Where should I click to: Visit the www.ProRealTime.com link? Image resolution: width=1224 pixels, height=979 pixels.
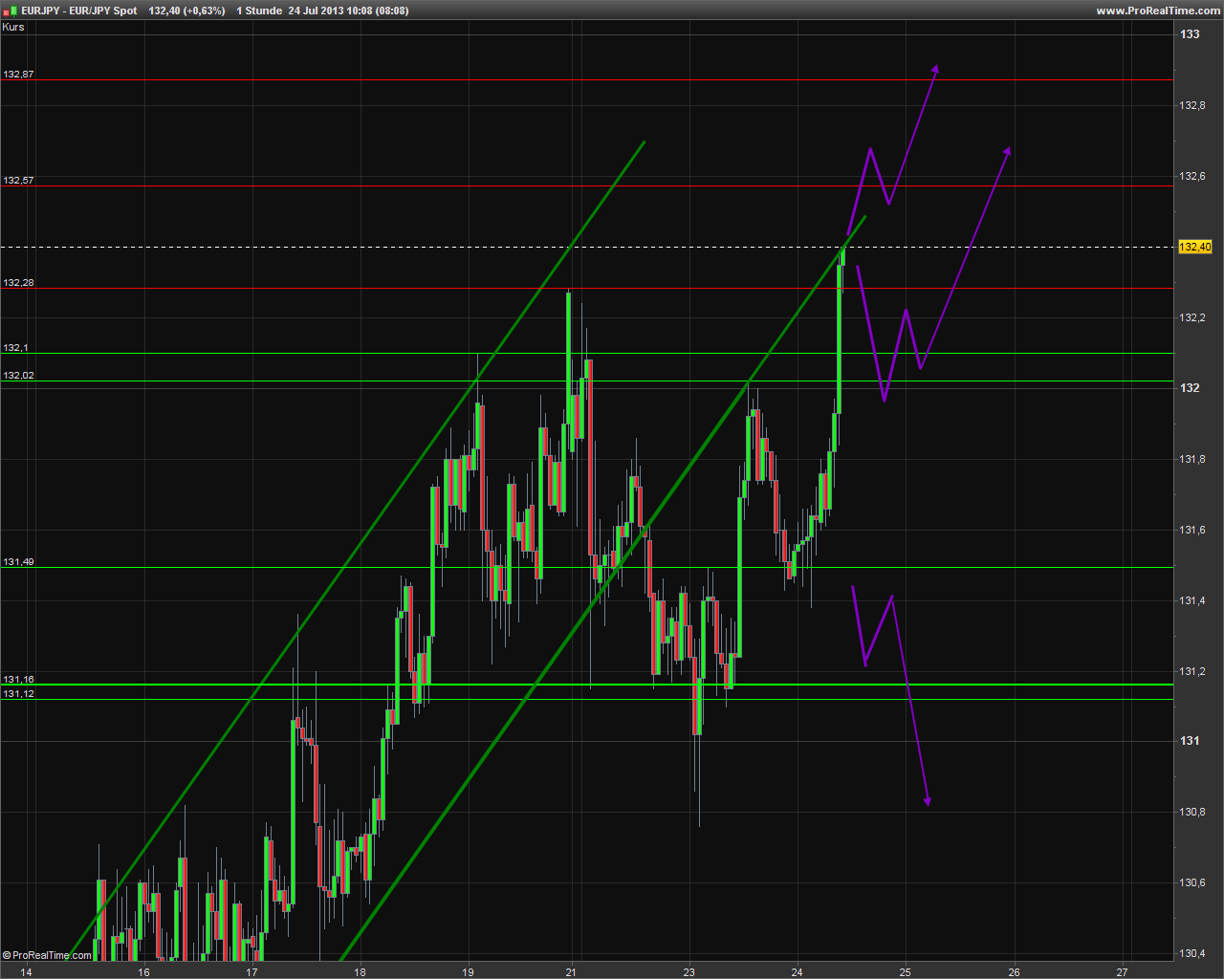click(1157, 11)
